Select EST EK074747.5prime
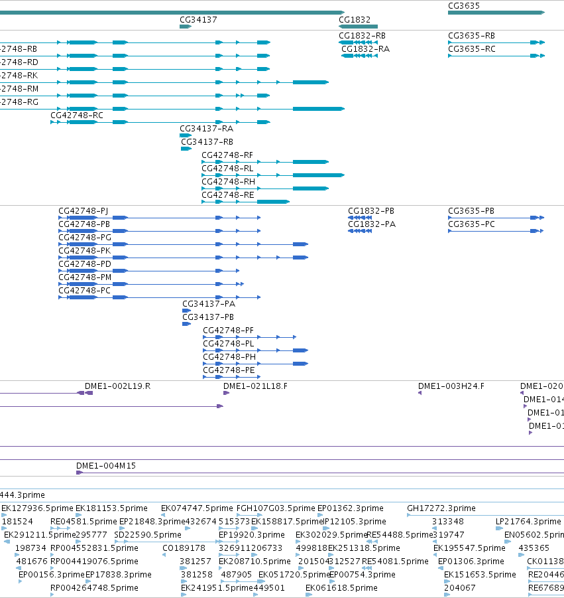The image size is (564, 598). tap(196, 508)
